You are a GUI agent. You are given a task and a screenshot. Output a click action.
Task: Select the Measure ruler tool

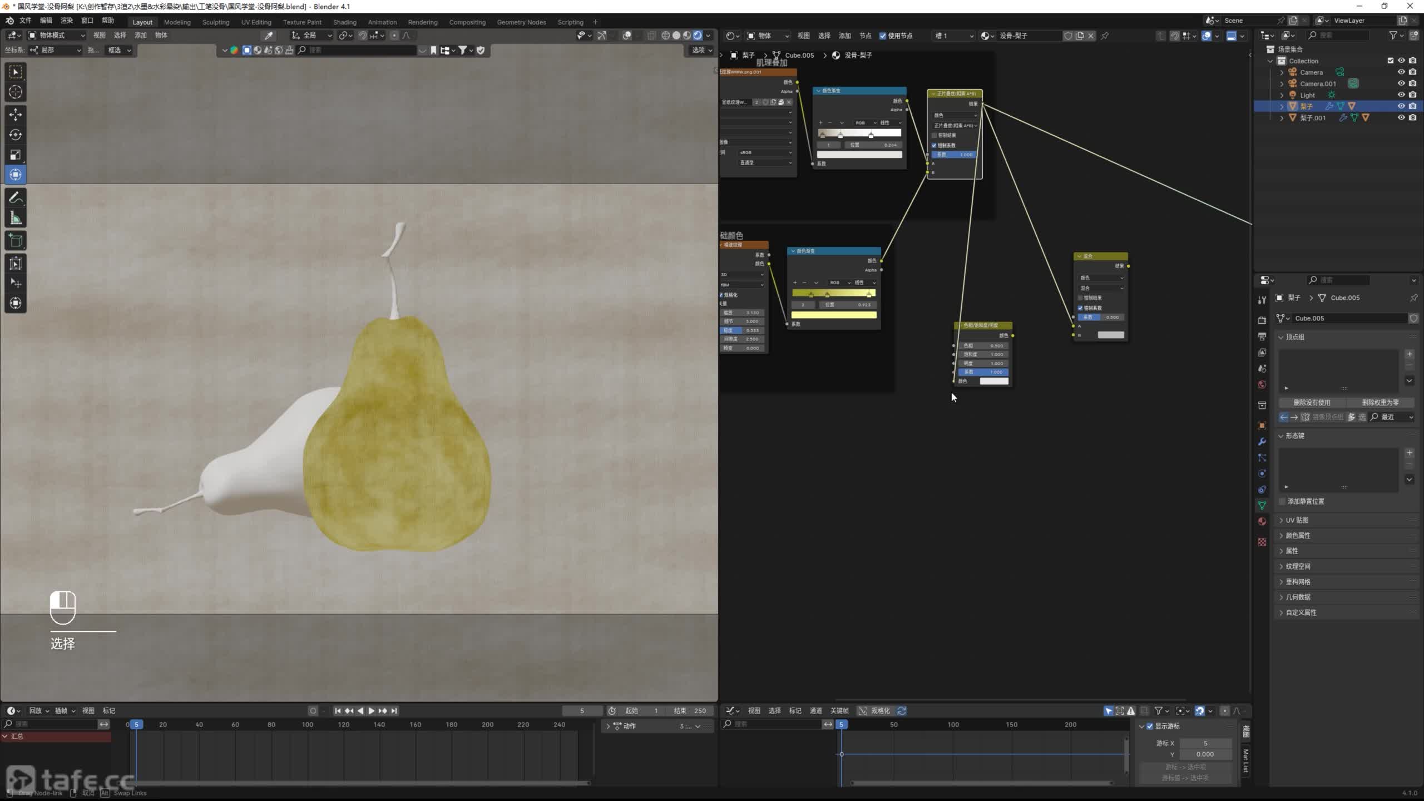click(16, 219)
